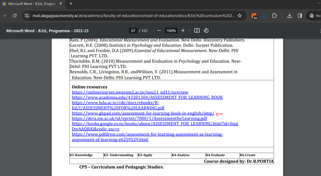Open the pdfdrive.com assessment-for-learning link
This screenshot has width=321, height=176.
147,137
